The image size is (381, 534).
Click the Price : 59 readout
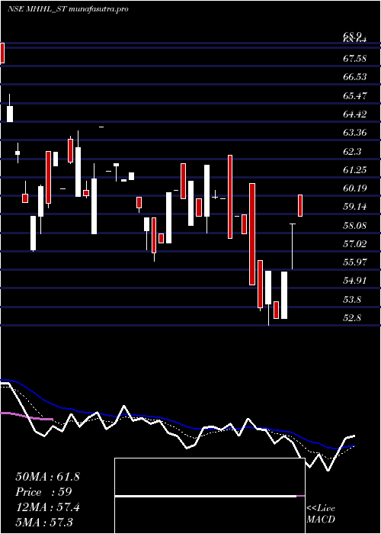(x=43, y=492)
